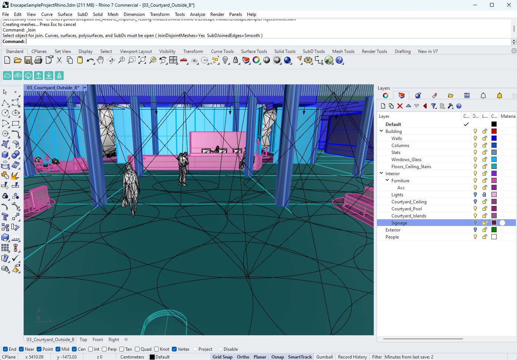Select the Text tool in the left sidebar
This screenshot has width=517, height=360.
tap(5, 217)
